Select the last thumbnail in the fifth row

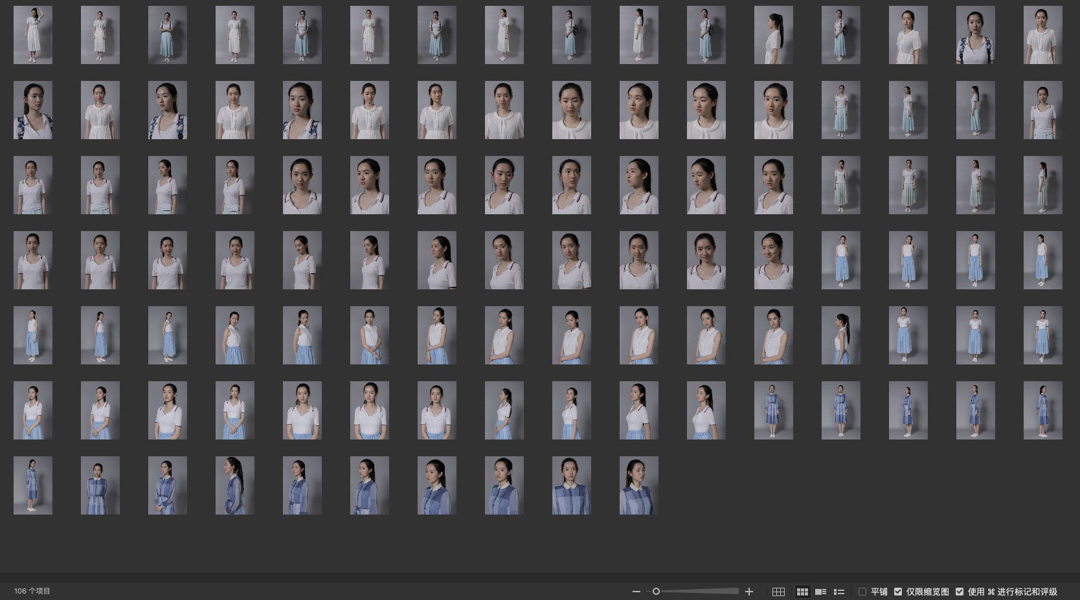tap(1042, 335)
